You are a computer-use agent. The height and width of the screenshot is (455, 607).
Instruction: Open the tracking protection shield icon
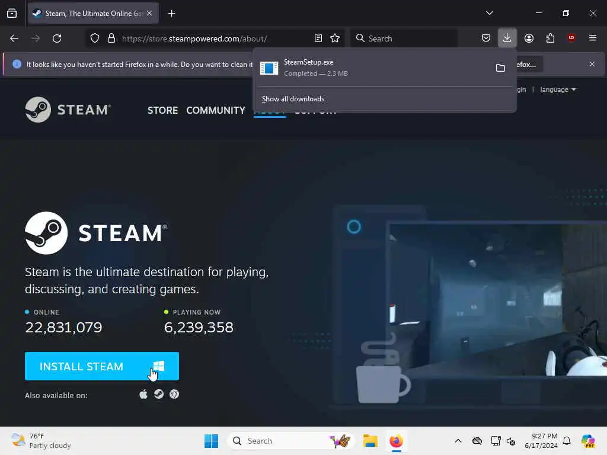point(95,39)
